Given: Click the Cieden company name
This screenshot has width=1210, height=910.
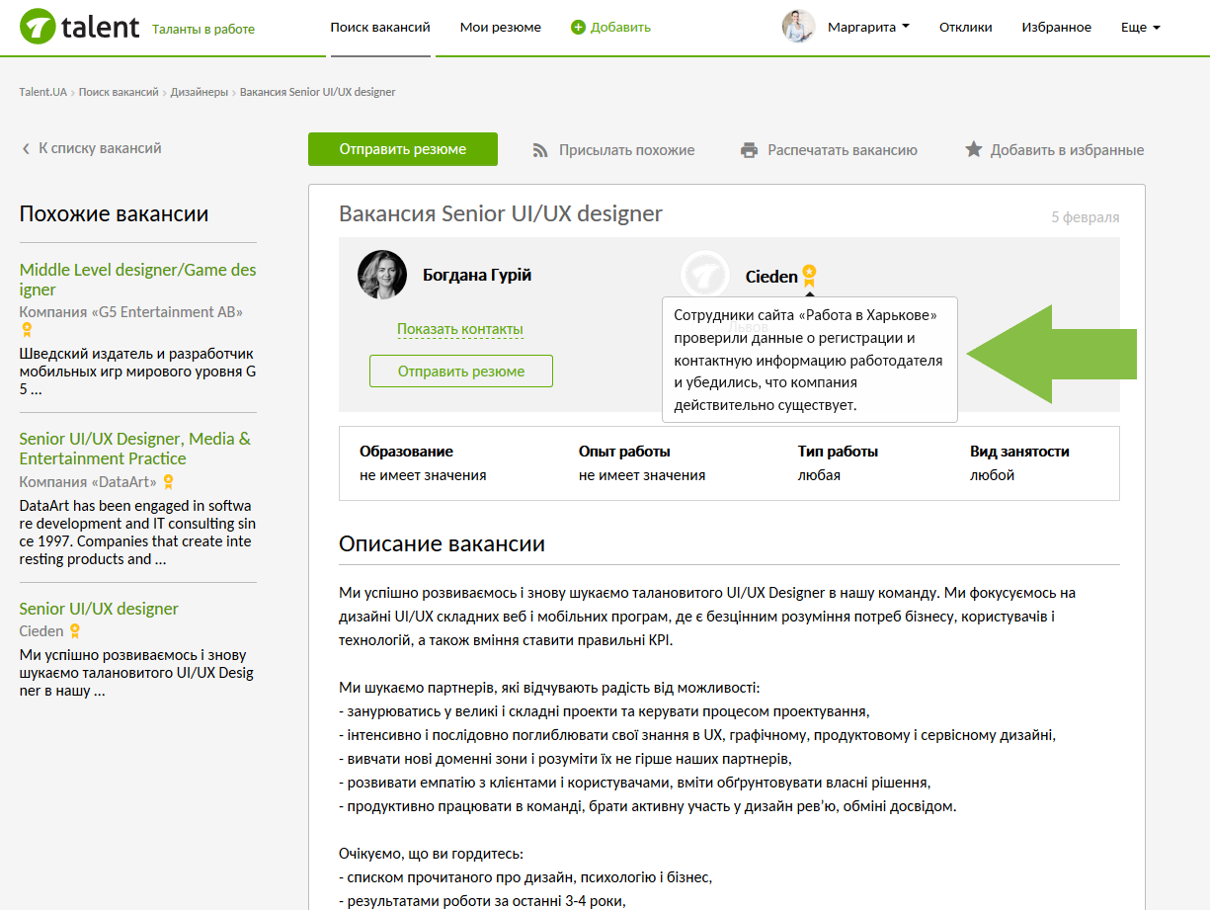Looking at the screenshot, I should pos(771,277).
